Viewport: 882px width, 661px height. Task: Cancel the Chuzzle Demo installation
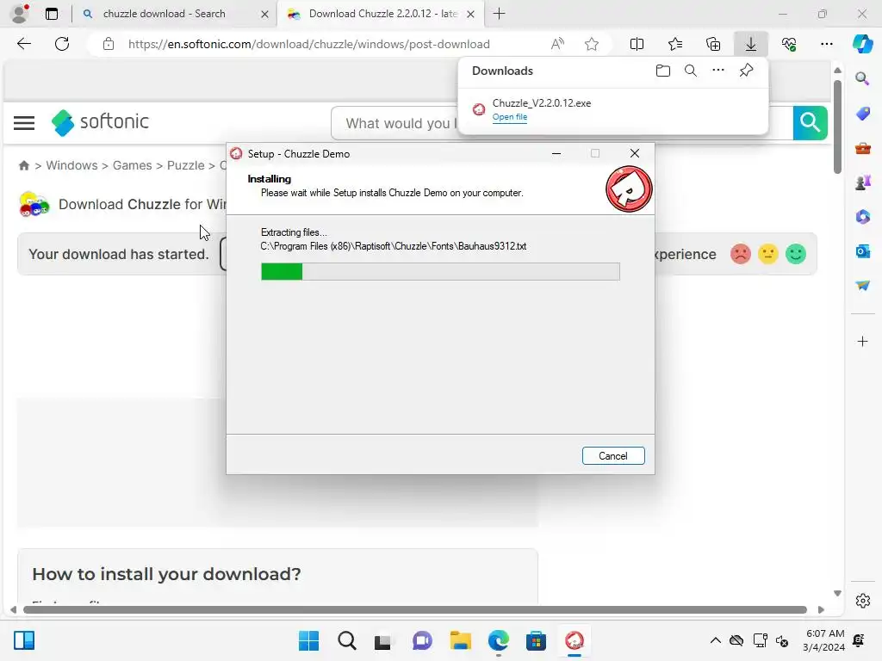[x=613, y=456]
